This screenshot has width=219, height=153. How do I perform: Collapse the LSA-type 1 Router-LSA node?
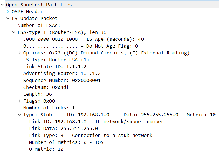pos(14,32)
